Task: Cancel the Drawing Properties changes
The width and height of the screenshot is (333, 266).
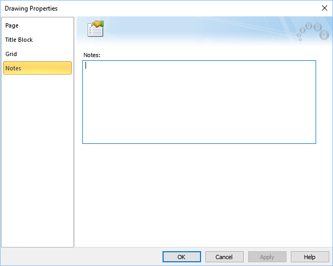Action: (x=224, y=257)
